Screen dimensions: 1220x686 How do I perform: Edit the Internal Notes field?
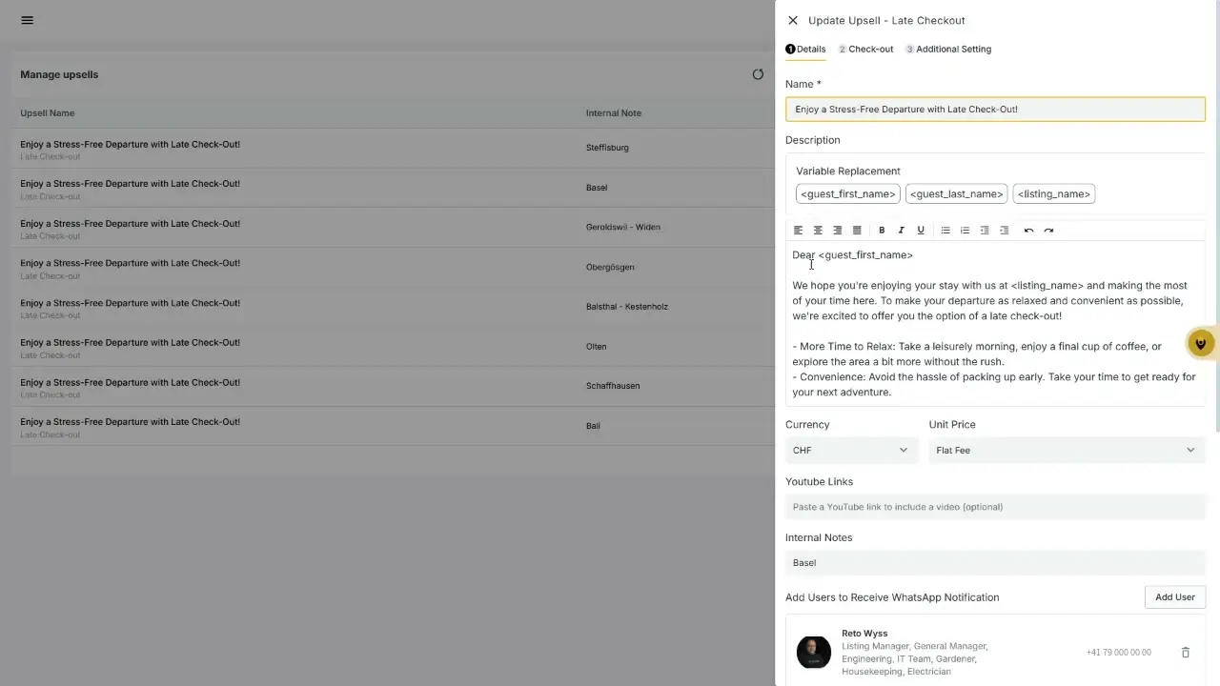[995, 563]
